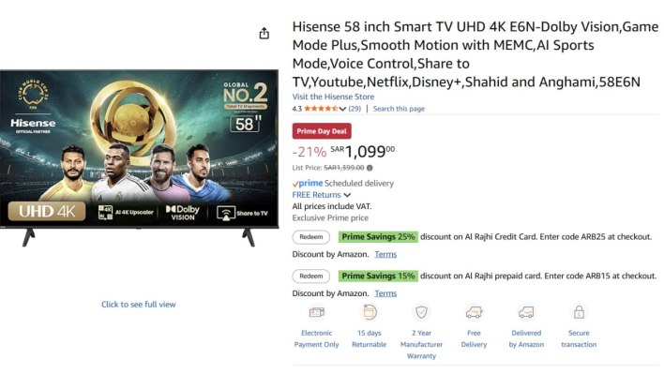Redeem the Prime Savings 25% offer
Viewport: 664px width, 374px height.
[x=310, y=237]
